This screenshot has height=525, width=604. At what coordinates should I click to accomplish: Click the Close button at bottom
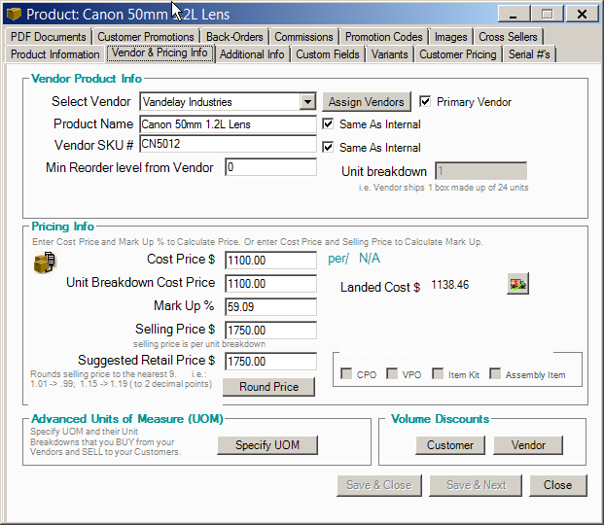(x=557, y=485)
